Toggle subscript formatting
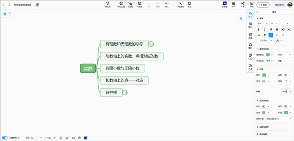Viewport: 294px width, 141px height. pos(289,30)
